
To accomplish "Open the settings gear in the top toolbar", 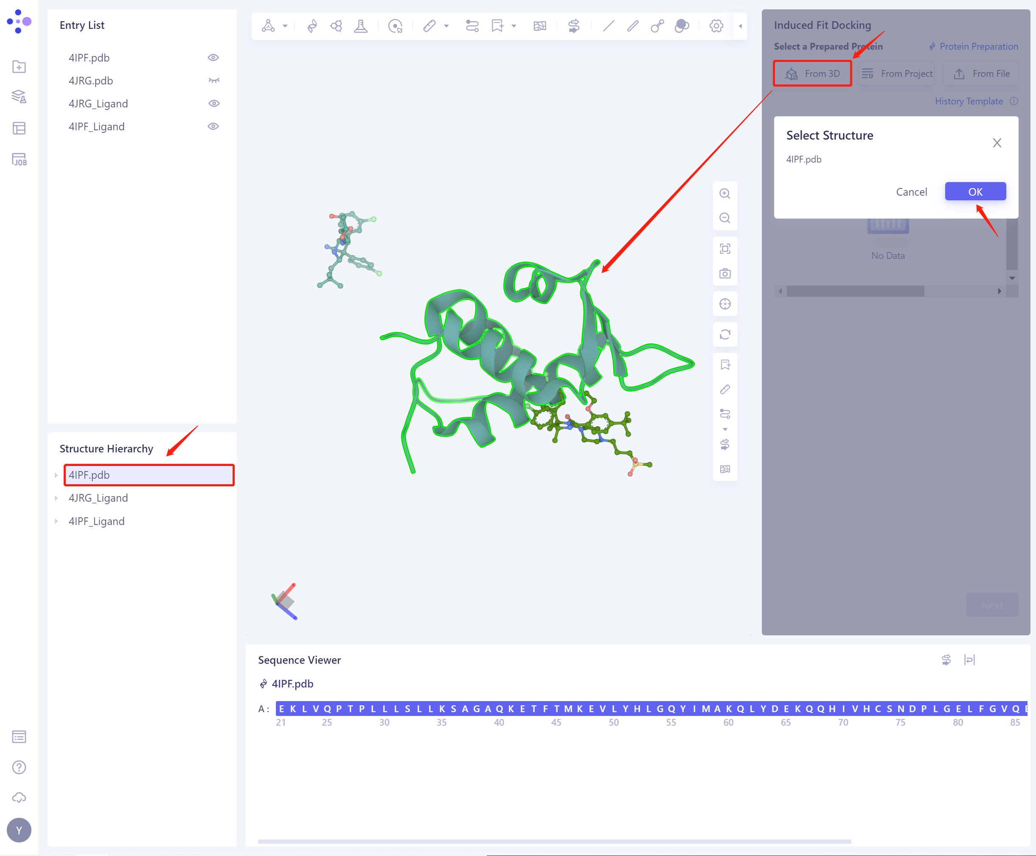I will point(716,25).
